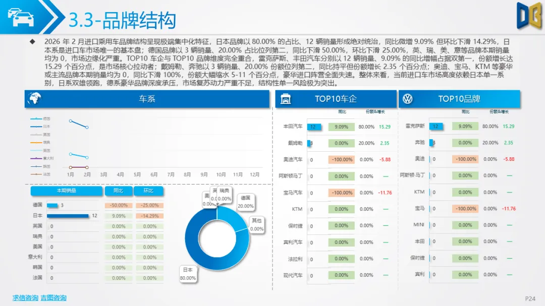Screen dimensions: 545x306
Task: Click the 日本 entry in the line chart legend
Action: click(x=40, y=127)
